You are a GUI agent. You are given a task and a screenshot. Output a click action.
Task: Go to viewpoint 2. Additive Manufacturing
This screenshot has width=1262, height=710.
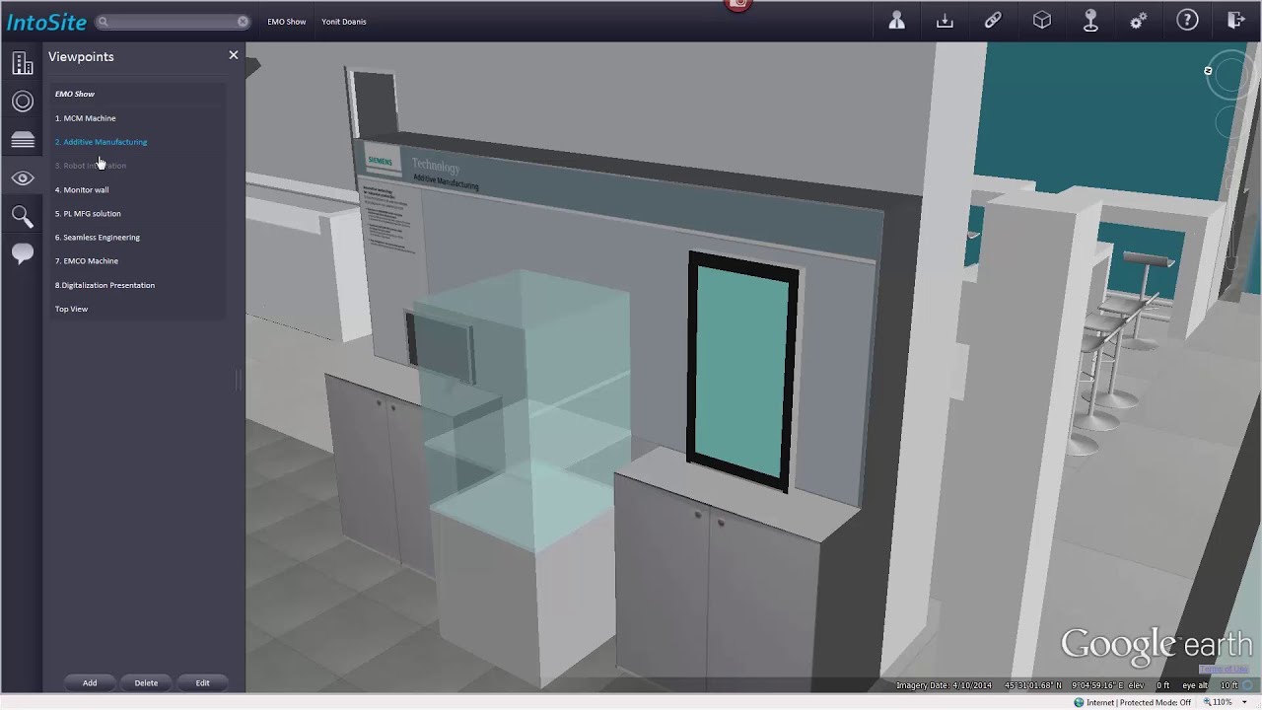[x=102, y=142]
